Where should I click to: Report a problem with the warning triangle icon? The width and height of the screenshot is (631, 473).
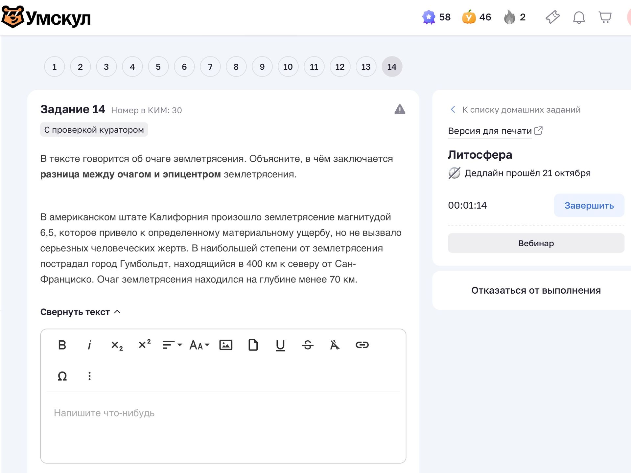point(400,109)
